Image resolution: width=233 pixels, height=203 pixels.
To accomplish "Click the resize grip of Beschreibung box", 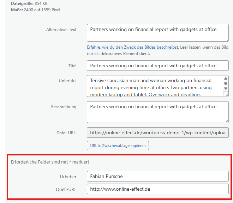I will pyautogui.click(x=226, y=120).
